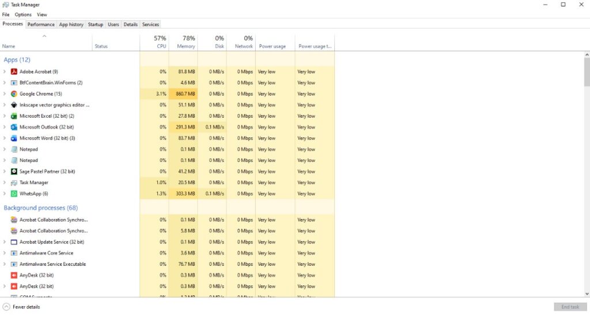The image size is (590, 316).
Task: Click the Adobe Acrobat app icon
Action: coord(14,72)
